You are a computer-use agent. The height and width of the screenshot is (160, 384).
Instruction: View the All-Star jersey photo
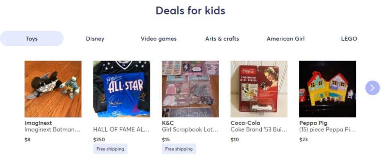pos(122,89)
